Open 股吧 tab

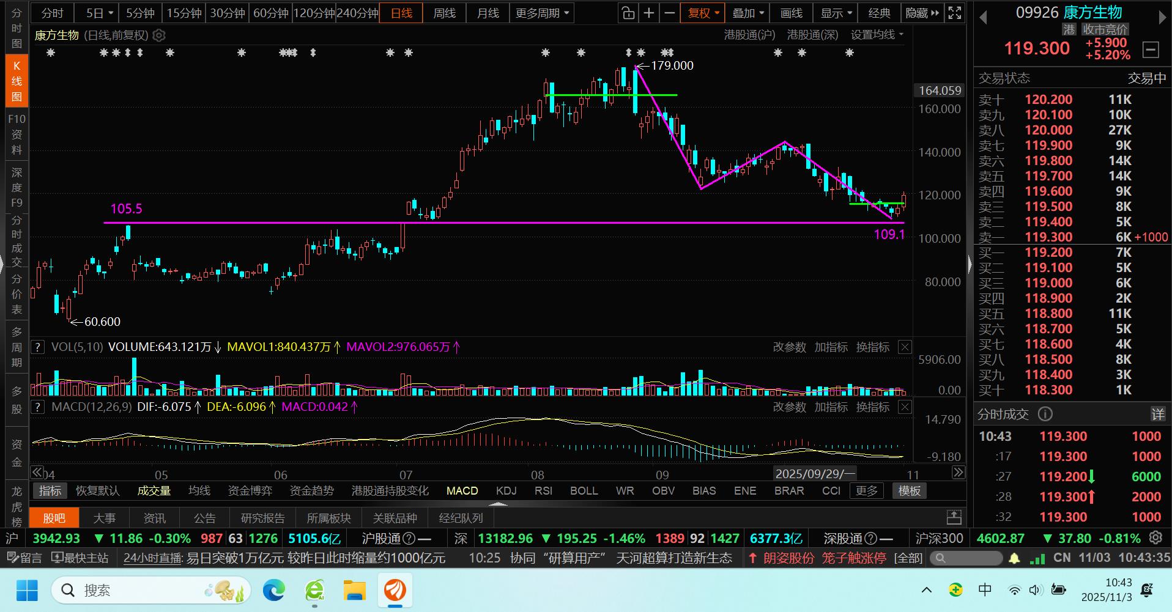54,518
